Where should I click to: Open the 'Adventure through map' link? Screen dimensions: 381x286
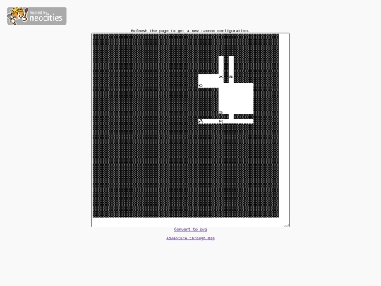(190, 238)
